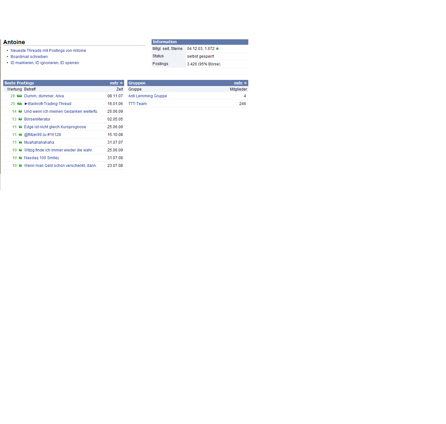Click star icon beside Edge ist nicht gleich Kursprognose

click(x=20, y=127)
